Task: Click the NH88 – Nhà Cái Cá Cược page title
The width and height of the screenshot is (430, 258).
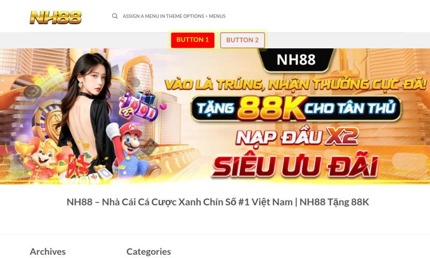Action: point(218,202)
